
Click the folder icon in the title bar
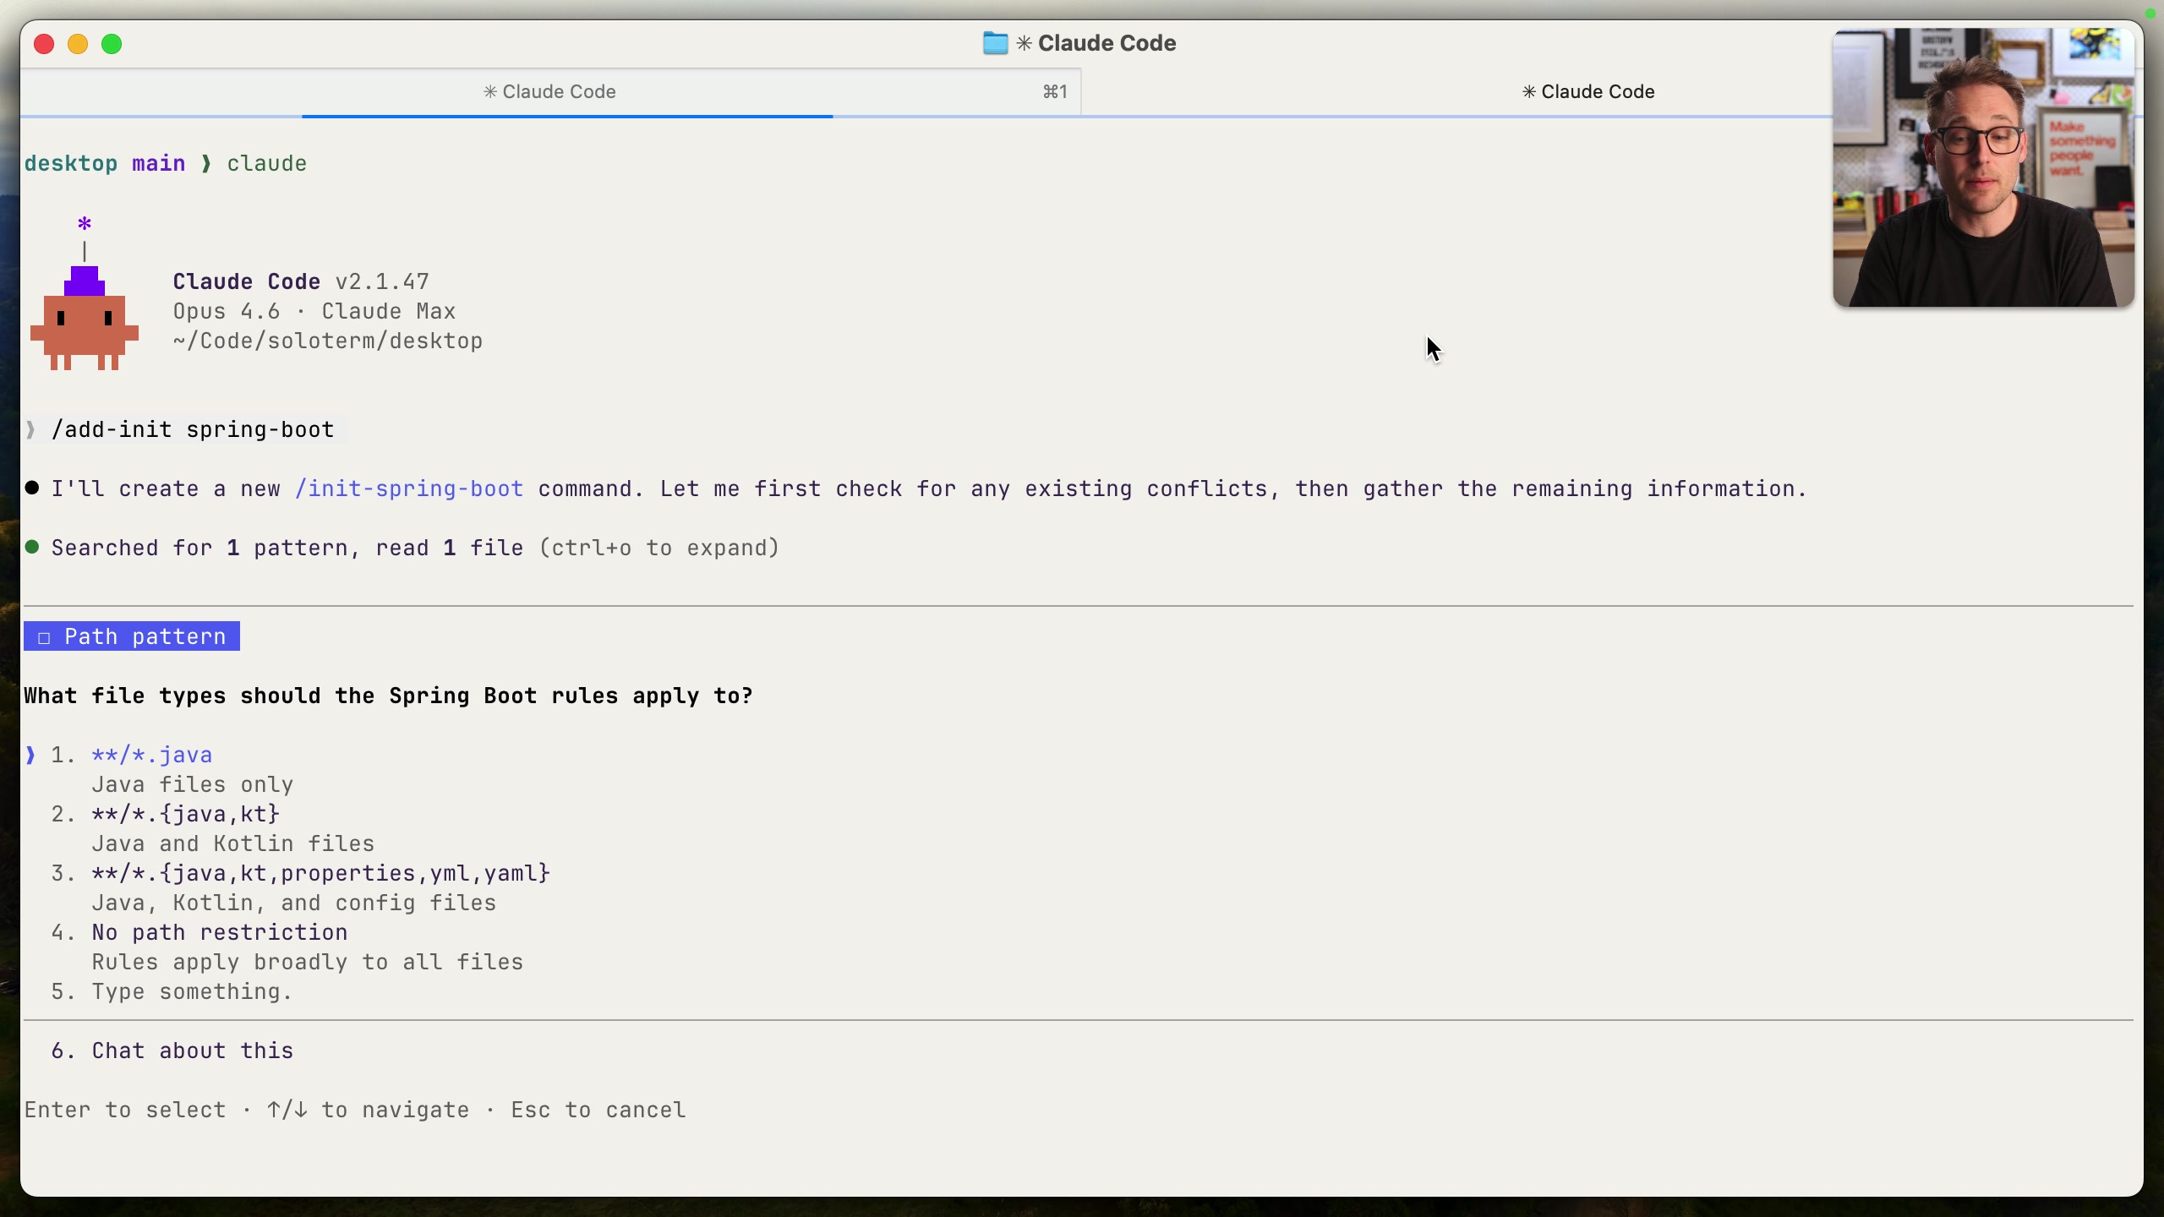tap(995, 43)
